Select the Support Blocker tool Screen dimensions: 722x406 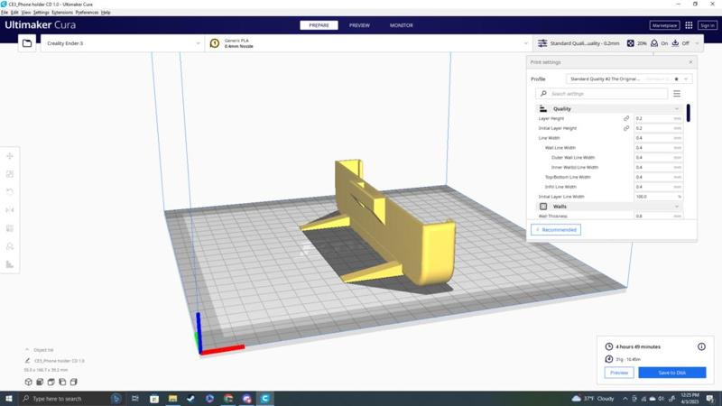click(10, 246)
